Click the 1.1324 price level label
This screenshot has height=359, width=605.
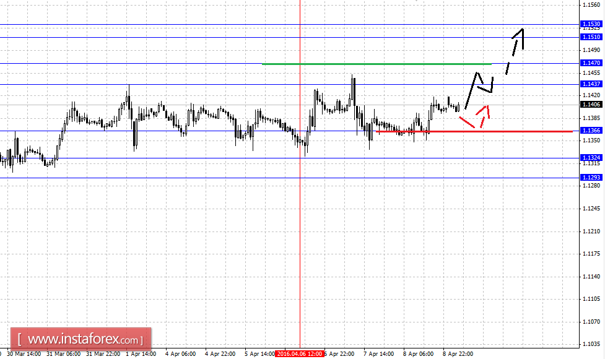[591, 158]
